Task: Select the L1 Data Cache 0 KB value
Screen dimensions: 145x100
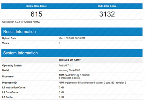Action: coord(61,92)
